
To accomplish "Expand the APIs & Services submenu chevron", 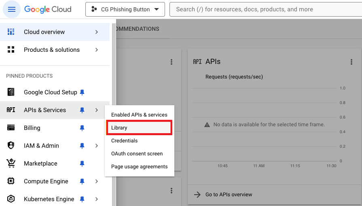I will click(97, 110).
